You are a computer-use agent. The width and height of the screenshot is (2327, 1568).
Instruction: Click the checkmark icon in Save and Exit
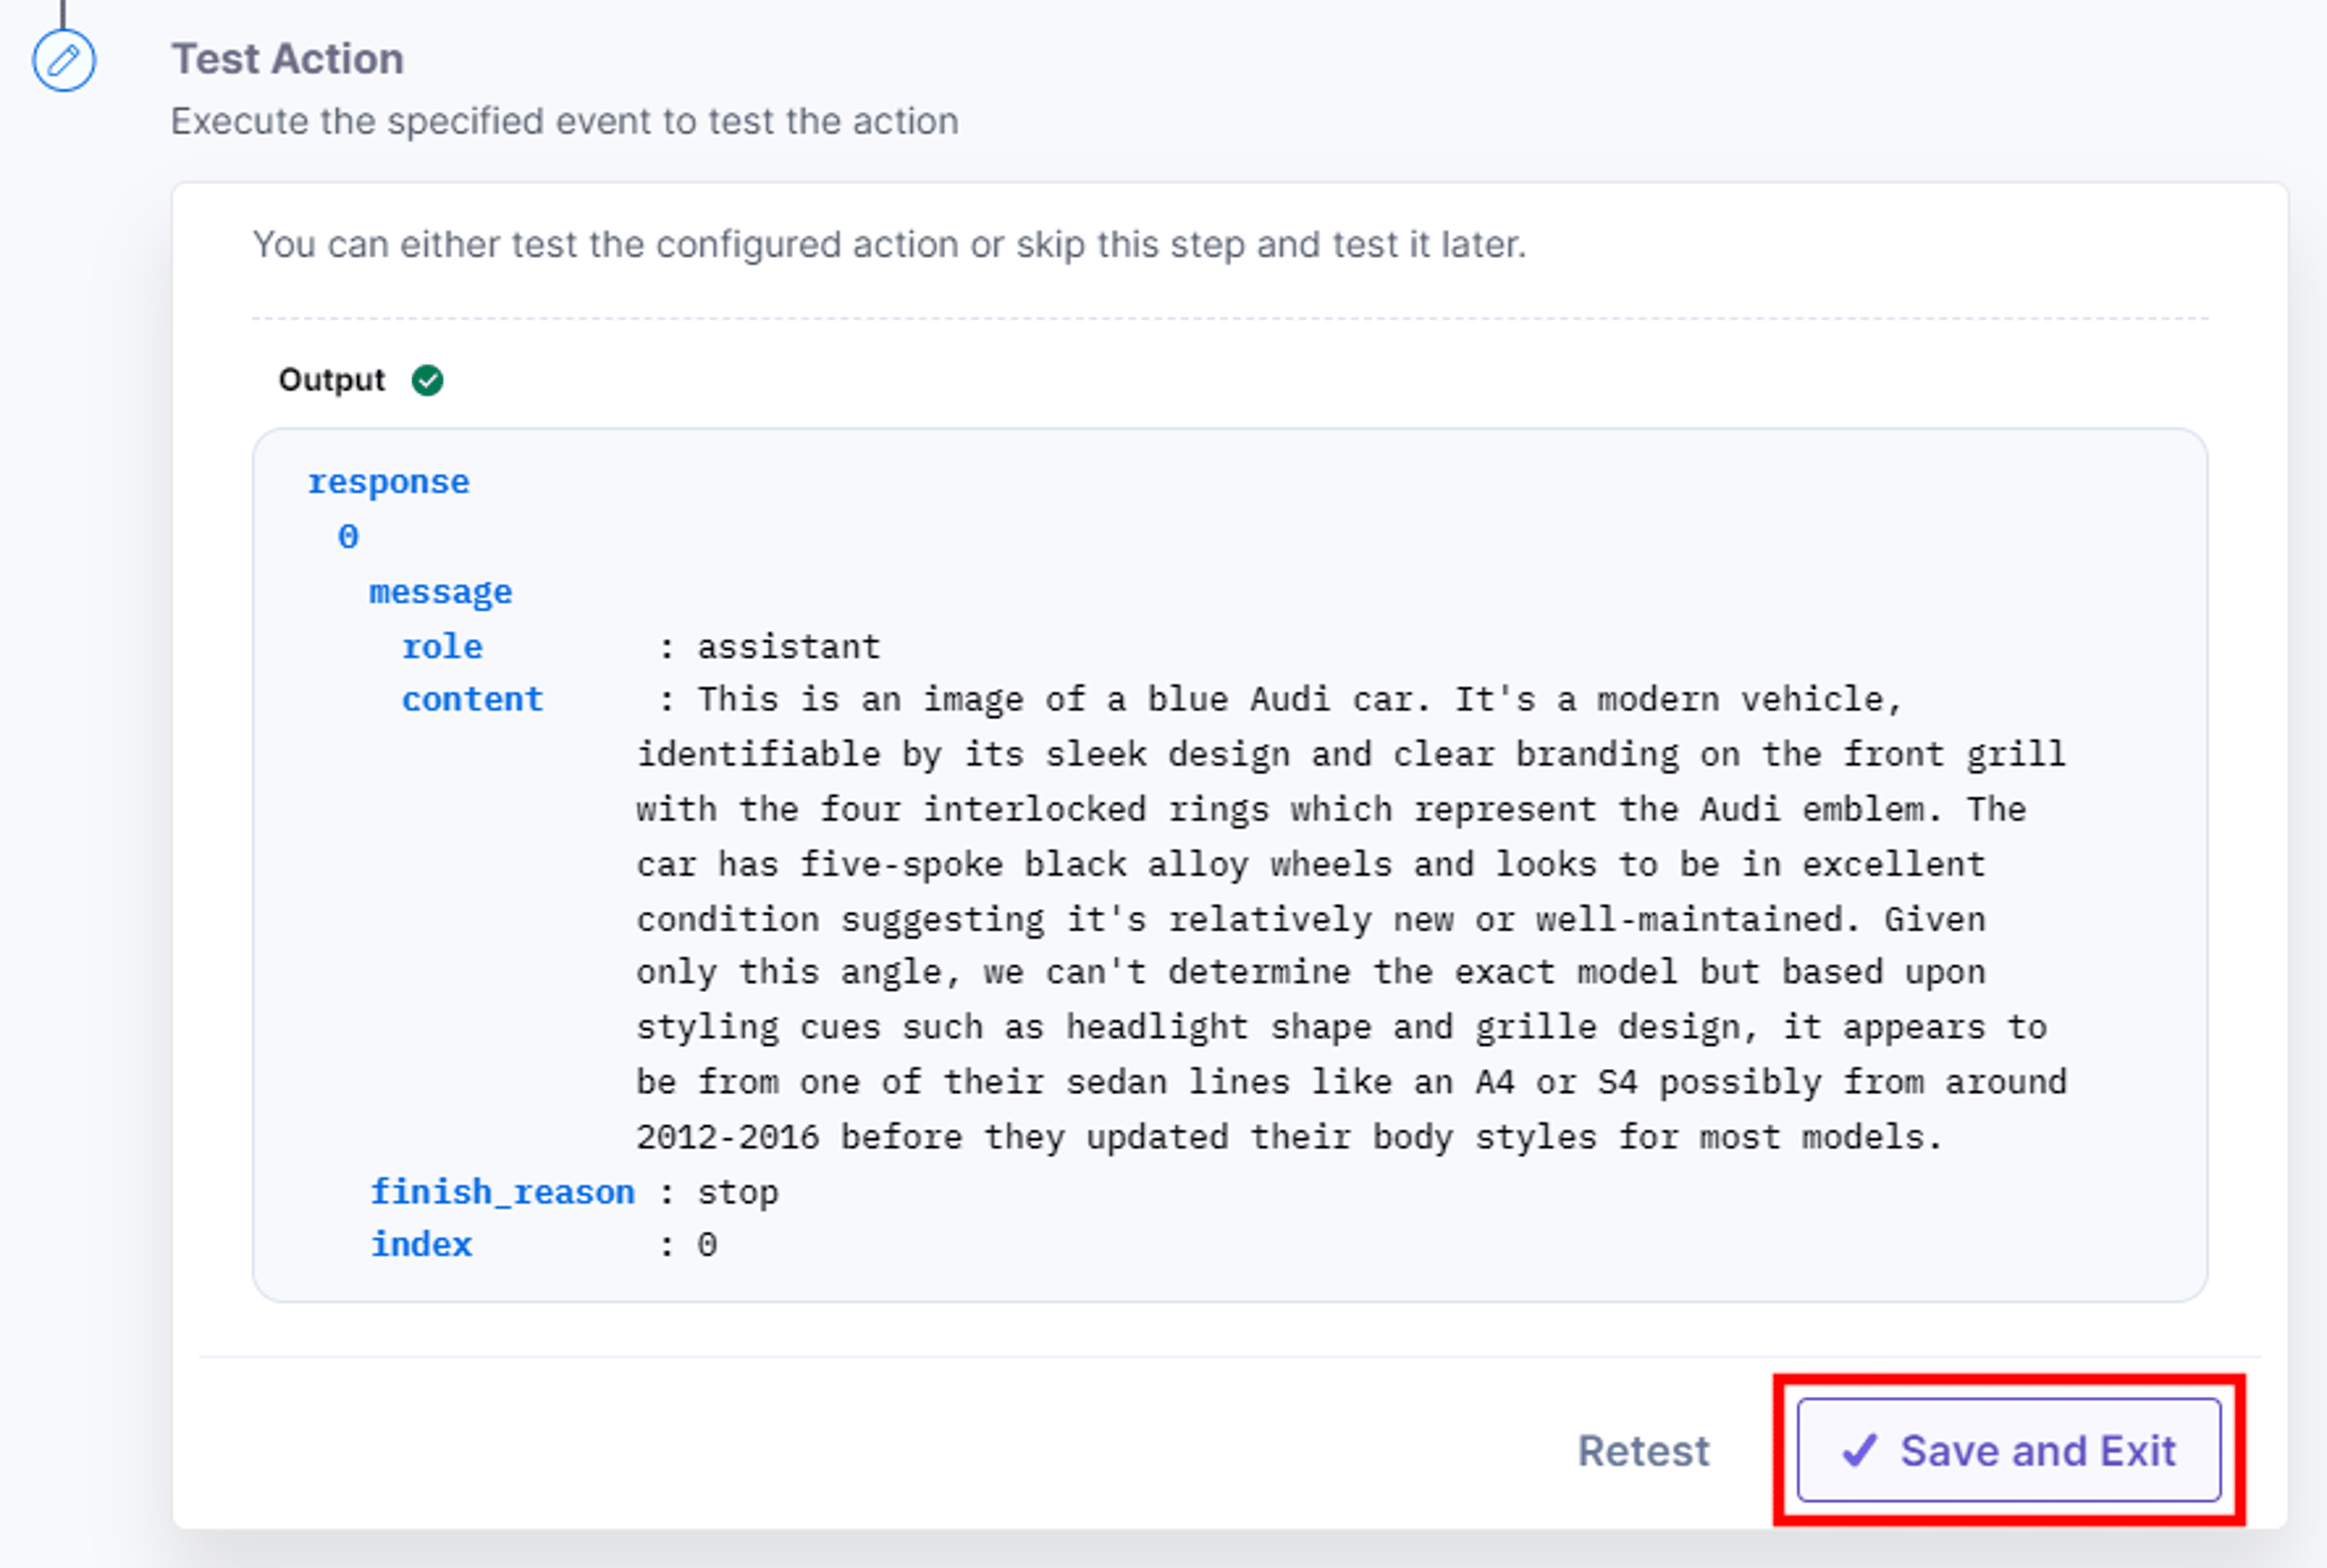click(x=1859, y=1450)
